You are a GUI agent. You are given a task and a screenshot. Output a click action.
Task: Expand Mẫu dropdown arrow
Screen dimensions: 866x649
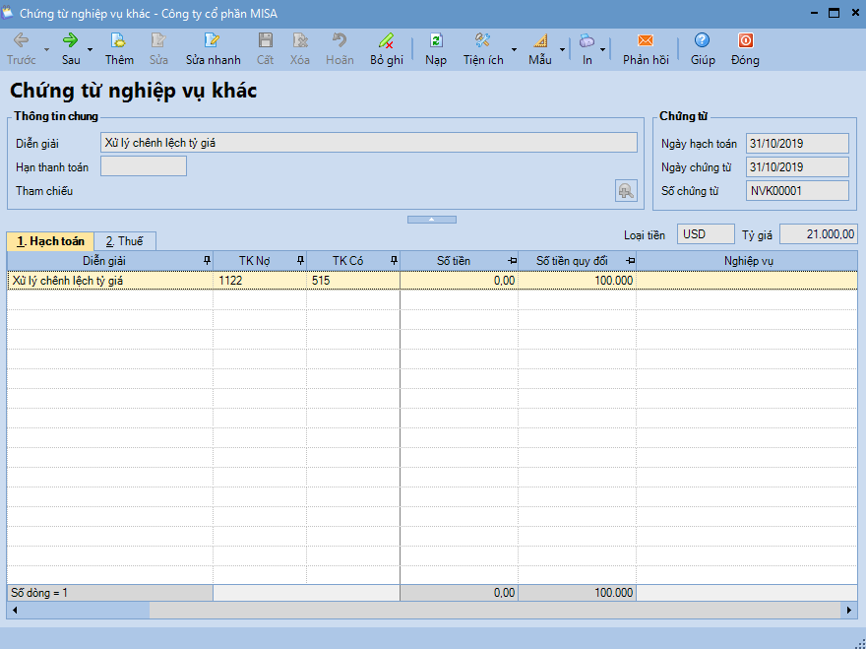562,50
